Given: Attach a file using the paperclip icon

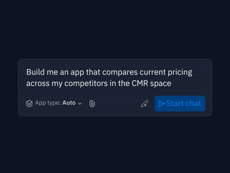Looking at the screenshot, I should (x=92, y=104).
